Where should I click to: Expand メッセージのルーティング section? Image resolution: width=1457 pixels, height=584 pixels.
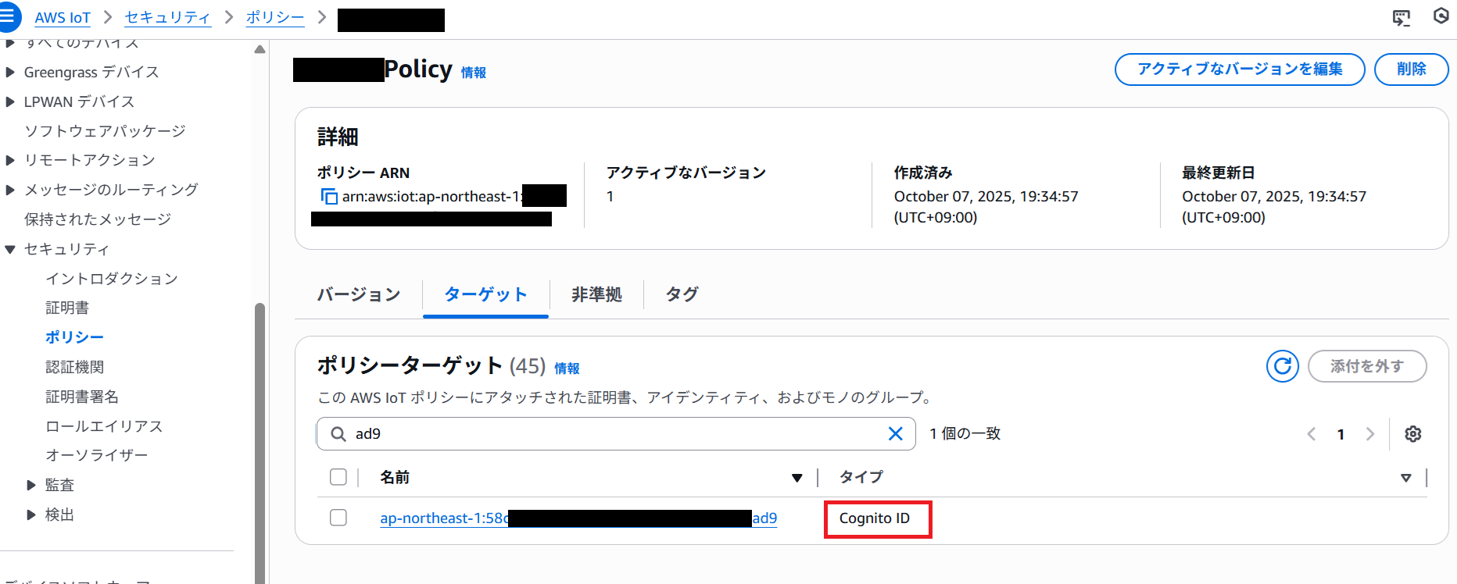pyautogui.click(x=10, y=191)
